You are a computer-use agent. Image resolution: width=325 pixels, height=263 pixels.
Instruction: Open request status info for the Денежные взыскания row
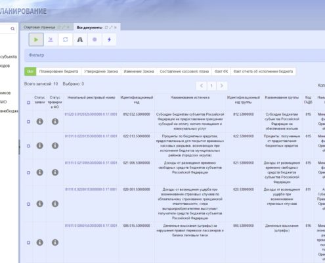click(x=39, y=243)
